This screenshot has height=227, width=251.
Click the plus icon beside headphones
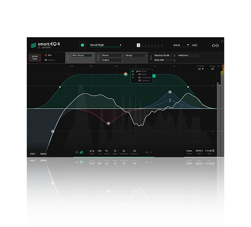[151, 152]
